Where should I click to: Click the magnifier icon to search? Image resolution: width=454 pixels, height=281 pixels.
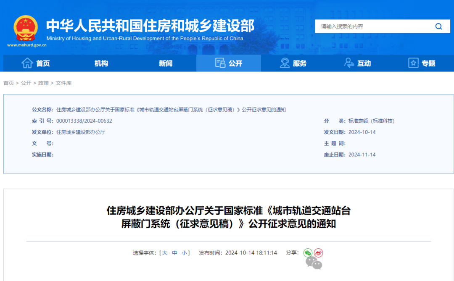tap(438, 26)
